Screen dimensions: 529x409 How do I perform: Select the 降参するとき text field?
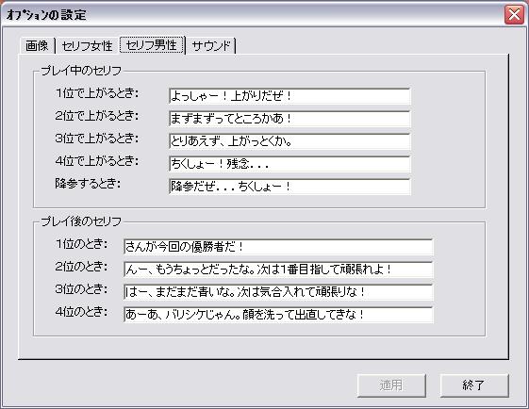click(289, 187)
